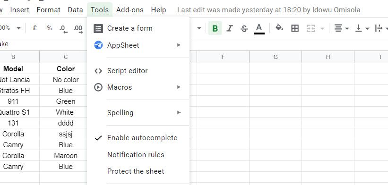Select column F header
Viewport: 388px width, 185px height.
[x=223, y=57]
